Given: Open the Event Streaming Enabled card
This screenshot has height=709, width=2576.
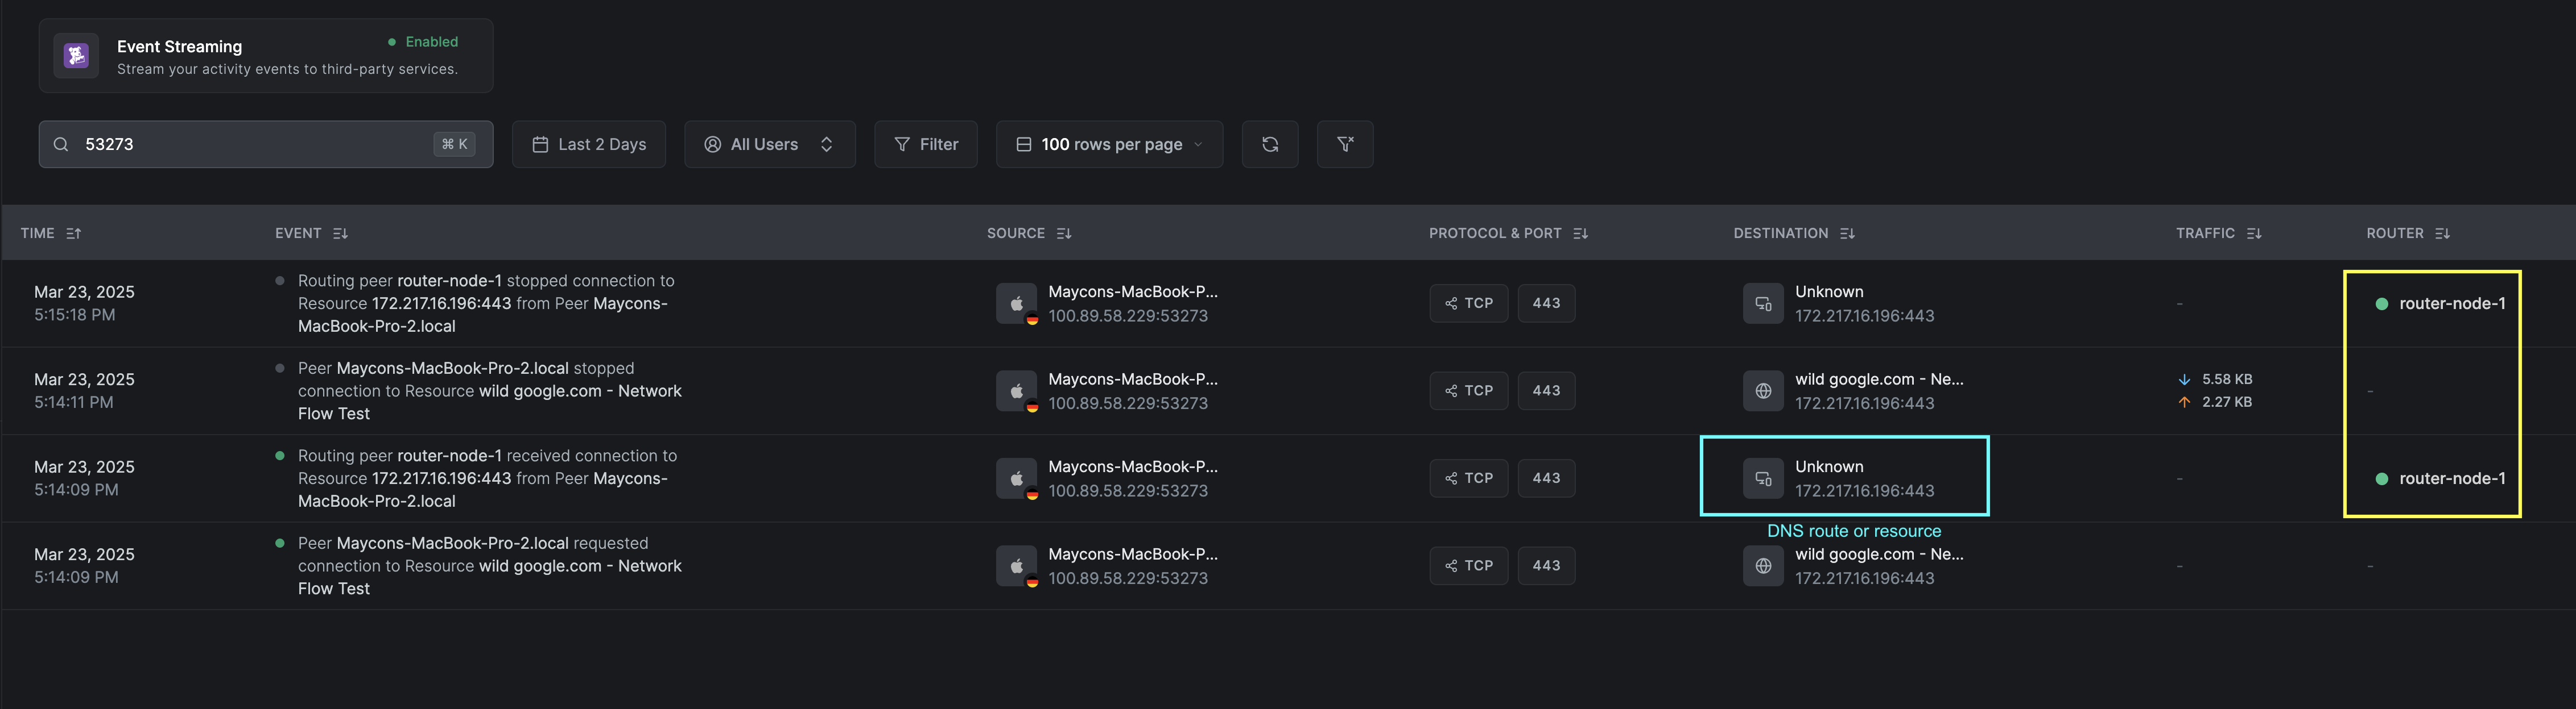Looking at the screenshot, I should (x=265, y=56).
